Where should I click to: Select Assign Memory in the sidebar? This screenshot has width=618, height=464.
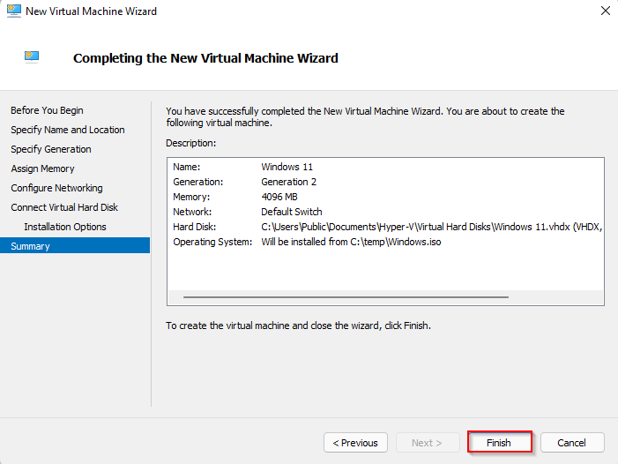42,168
